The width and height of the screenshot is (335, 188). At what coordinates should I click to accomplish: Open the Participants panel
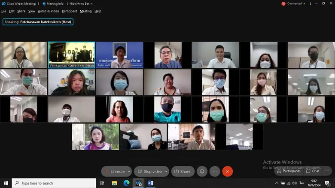coord(289,171)
